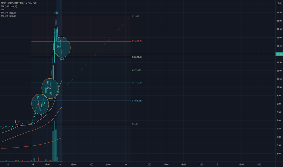Click the 8.00 price axis label
The image size is (283, 167).
279,121
